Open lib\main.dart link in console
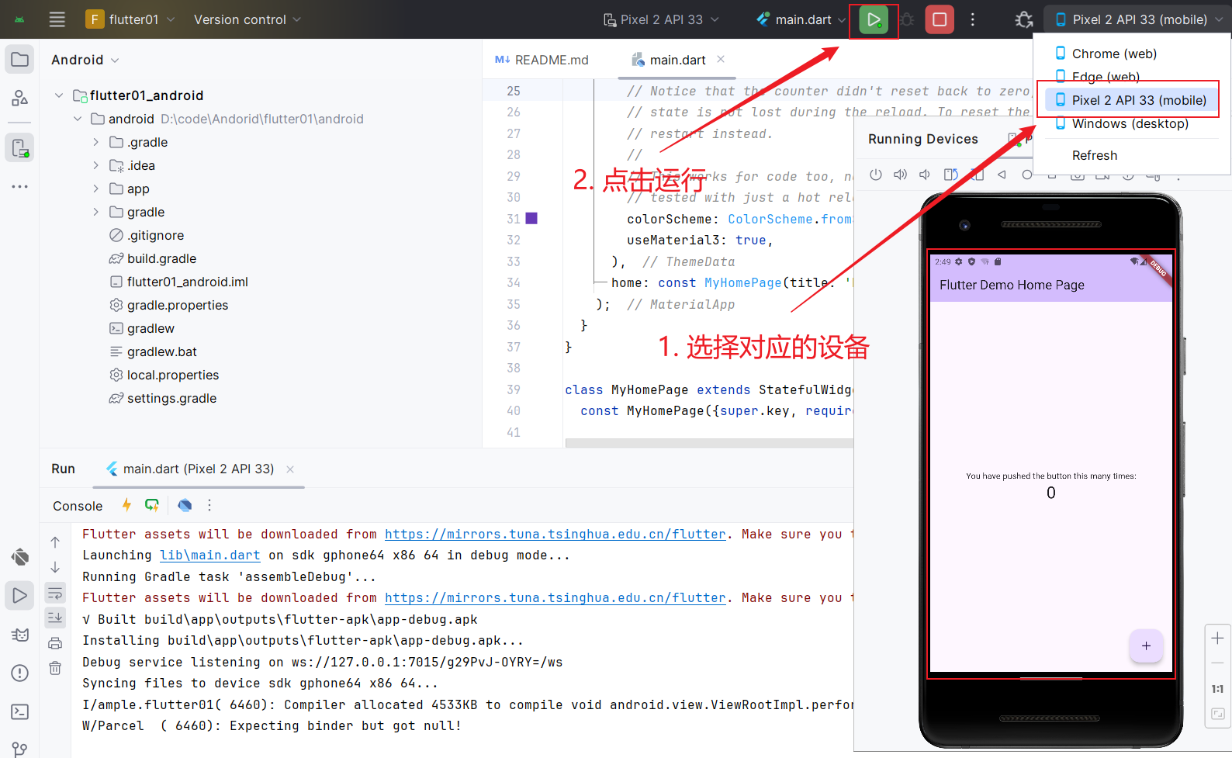The image size is (1232, 758). (x=210, y=555)
